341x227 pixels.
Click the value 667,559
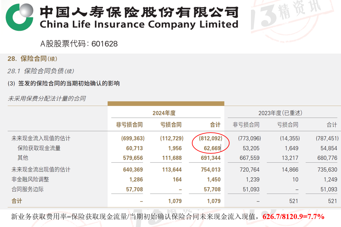click(249, 158)
